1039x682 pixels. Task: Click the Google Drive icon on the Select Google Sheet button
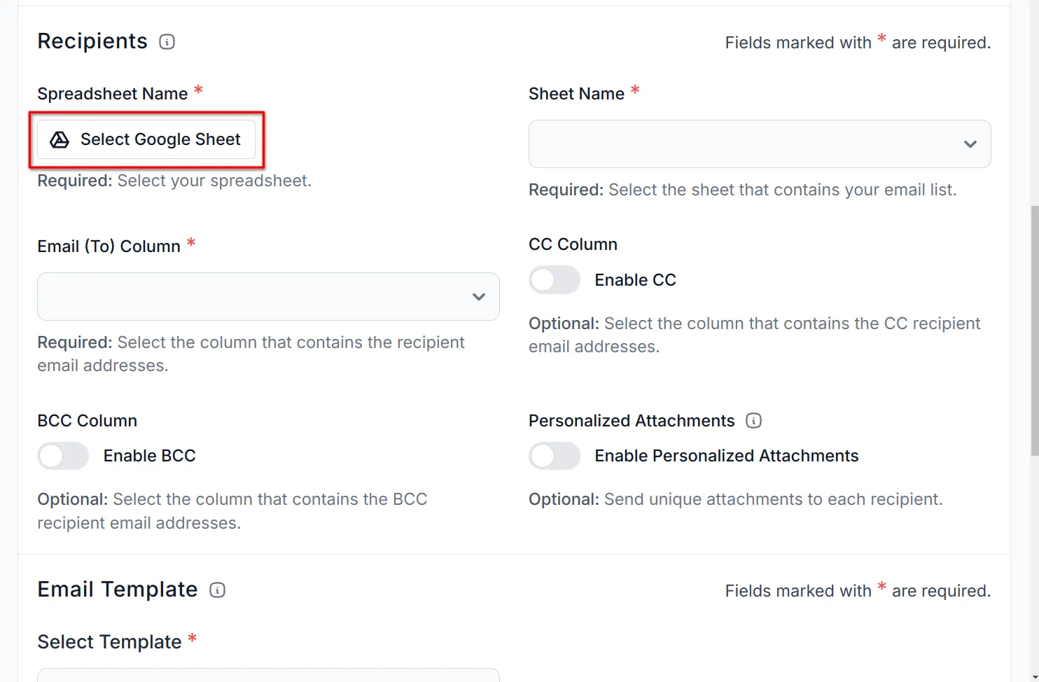[60, 140]
